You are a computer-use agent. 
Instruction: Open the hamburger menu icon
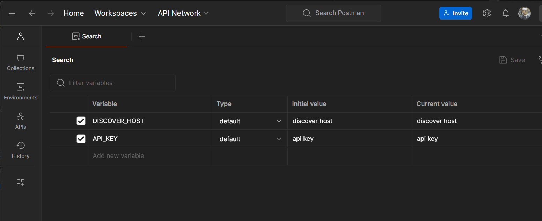pos(12,13)
